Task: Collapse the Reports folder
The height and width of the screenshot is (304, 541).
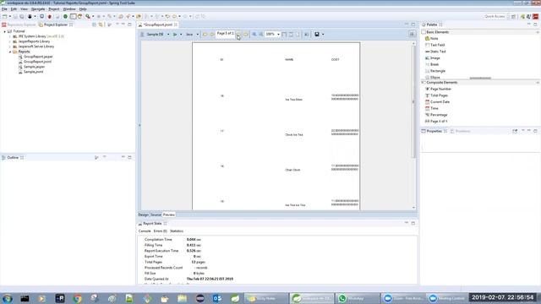Action: pyautogui.click(x=10, y=52)
